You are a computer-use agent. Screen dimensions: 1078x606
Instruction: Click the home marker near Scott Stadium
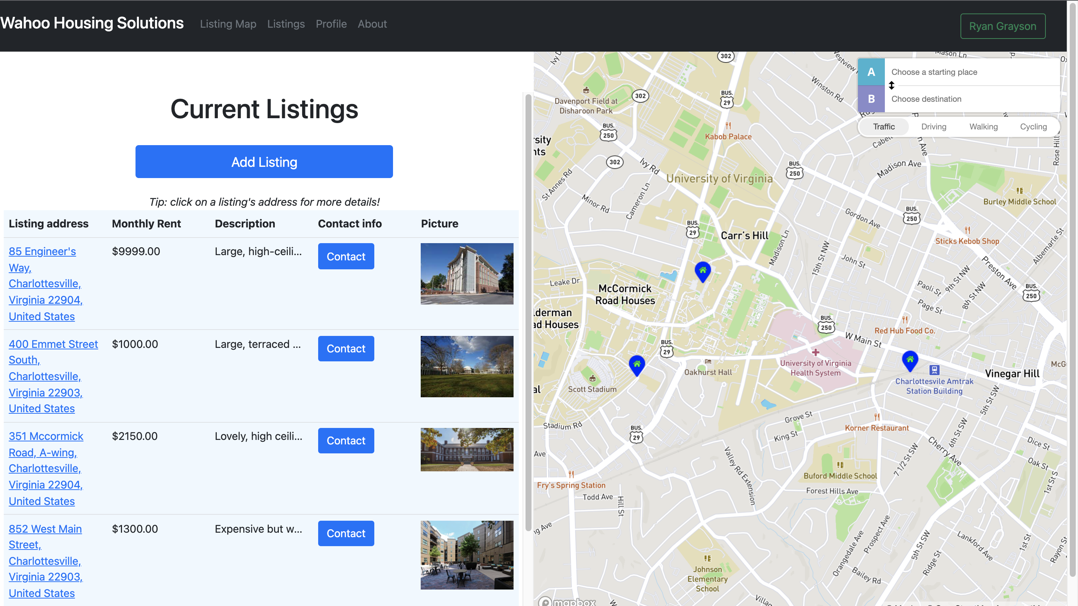click(636, 365)
